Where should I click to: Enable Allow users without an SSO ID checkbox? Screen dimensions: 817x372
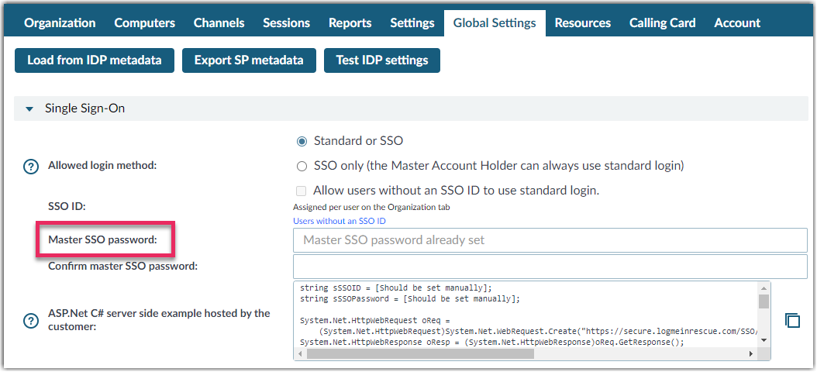302,191
